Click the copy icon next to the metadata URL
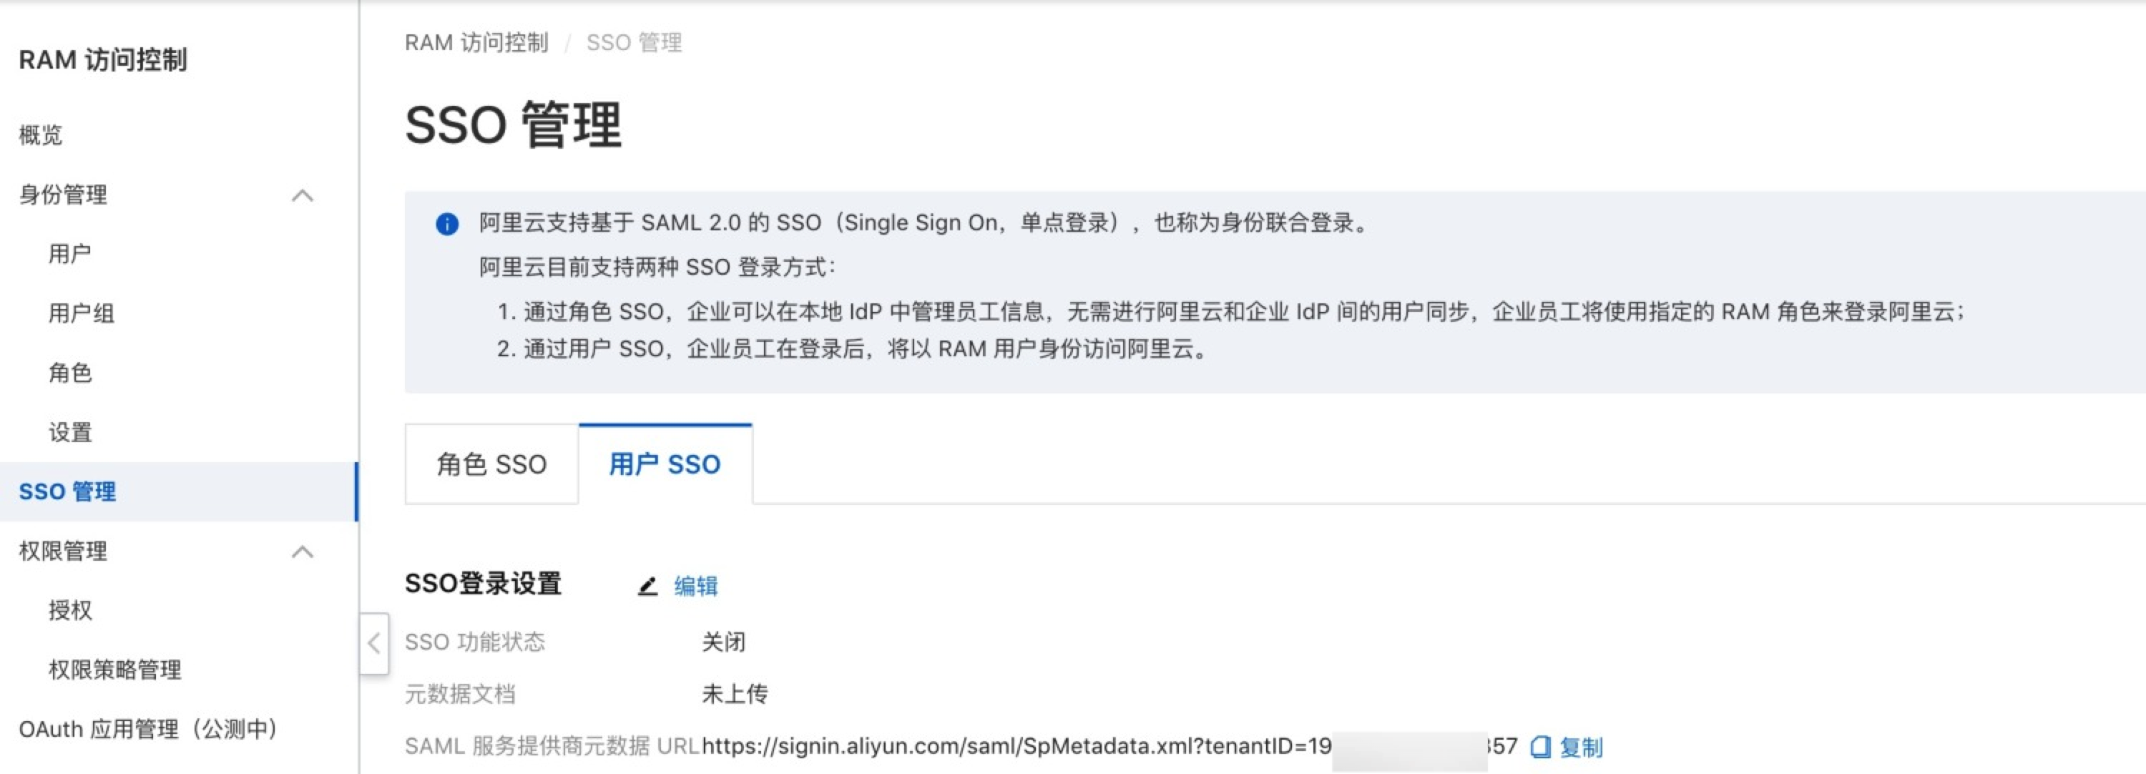Image resolution: width=2146 pixels, height=774 pixels. click(x=1542, y=747)
